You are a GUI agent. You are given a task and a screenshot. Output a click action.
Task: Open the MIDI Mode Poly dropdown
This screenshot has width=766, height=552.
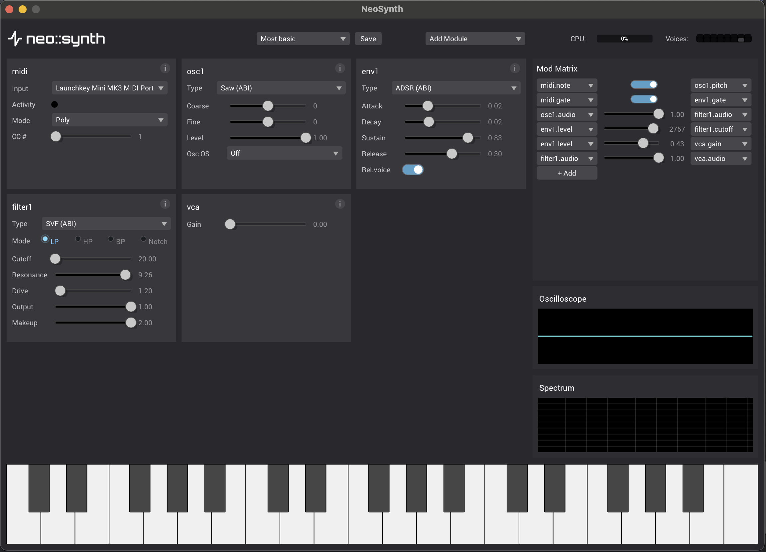pos(109,120)
